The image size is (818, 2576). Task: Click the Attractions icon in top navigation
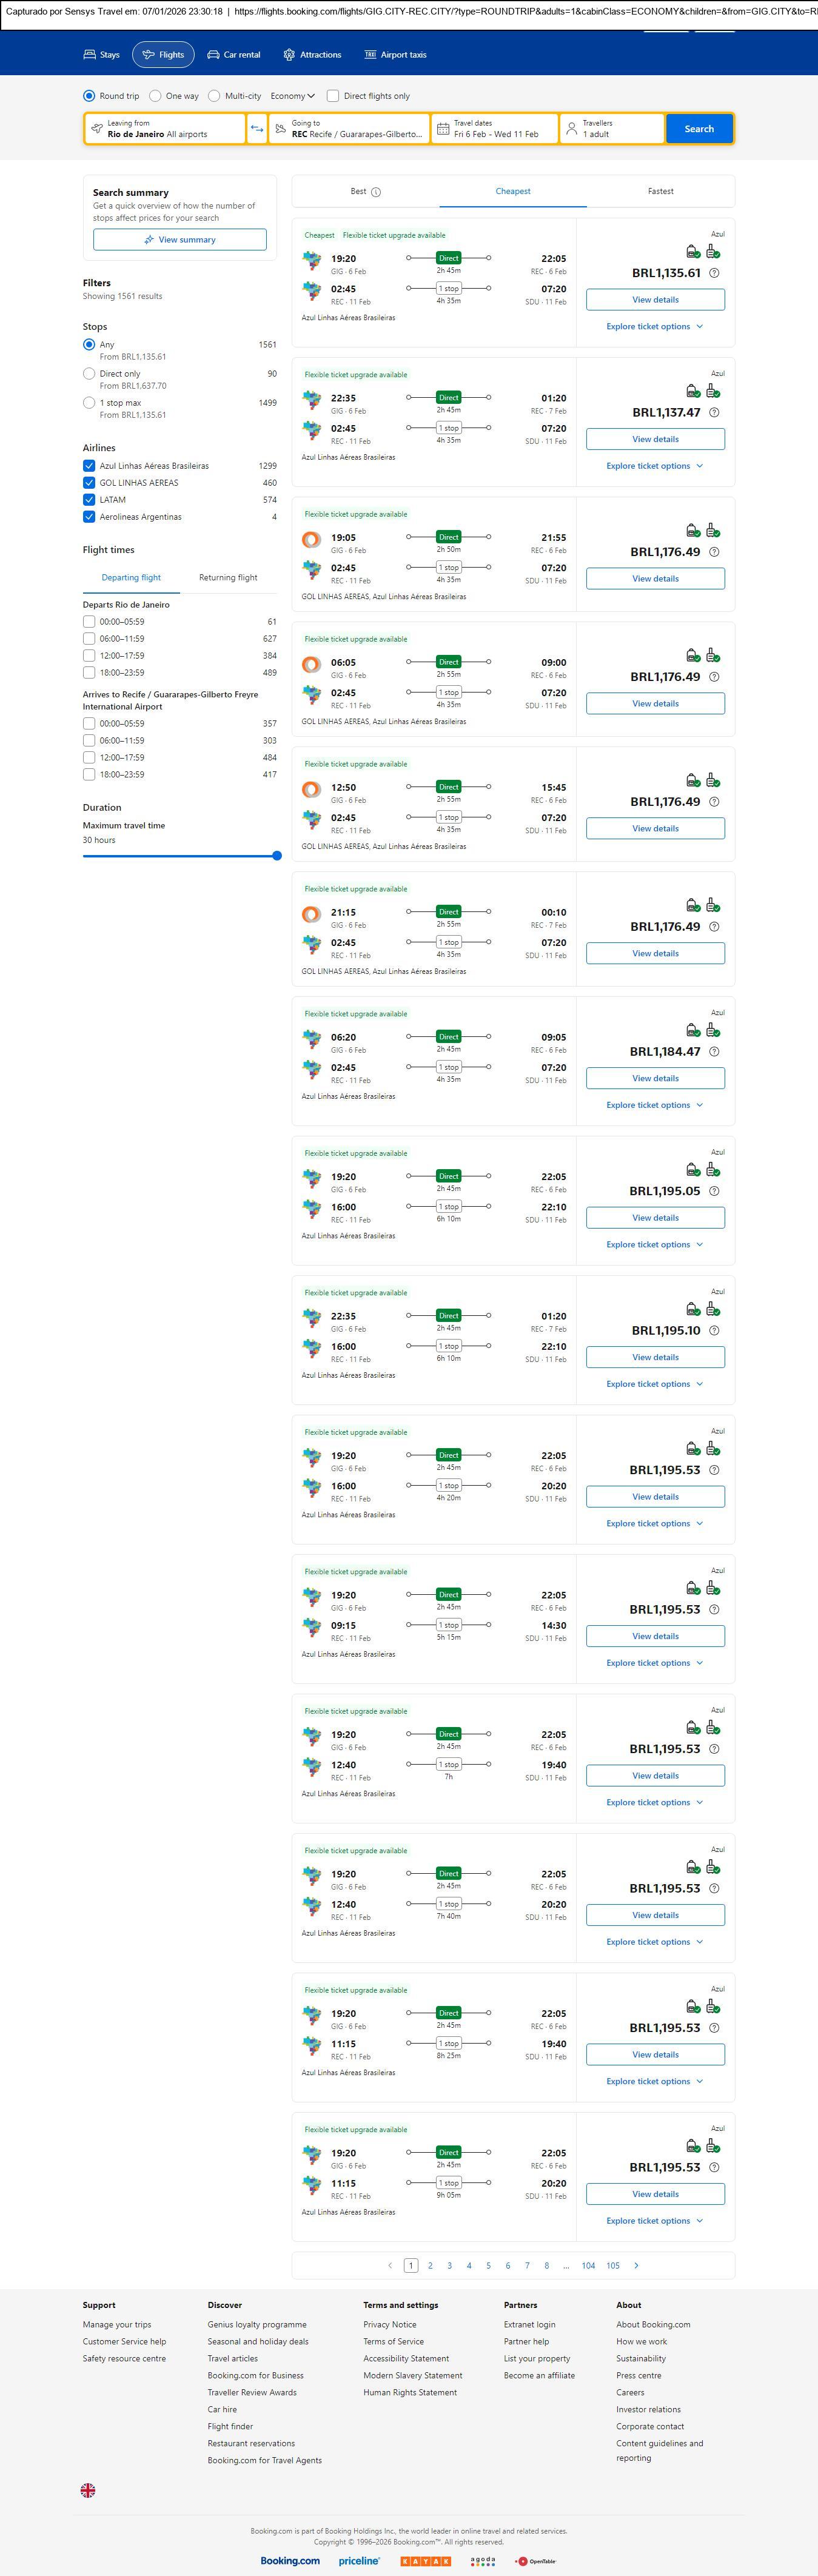point(289,55)
